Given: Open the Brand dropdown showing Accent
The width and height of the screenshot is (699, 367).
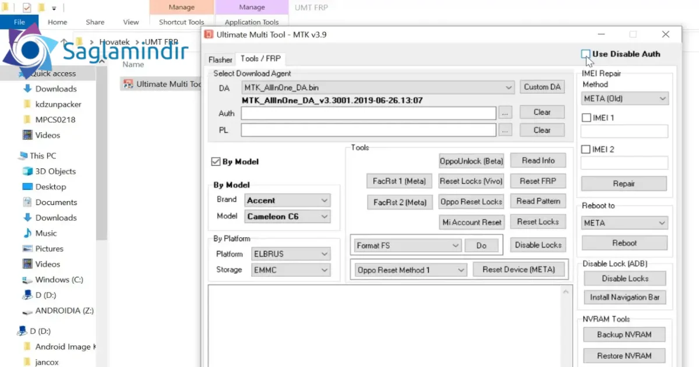Looking at the screenshot, I should [x=288, y=200].
